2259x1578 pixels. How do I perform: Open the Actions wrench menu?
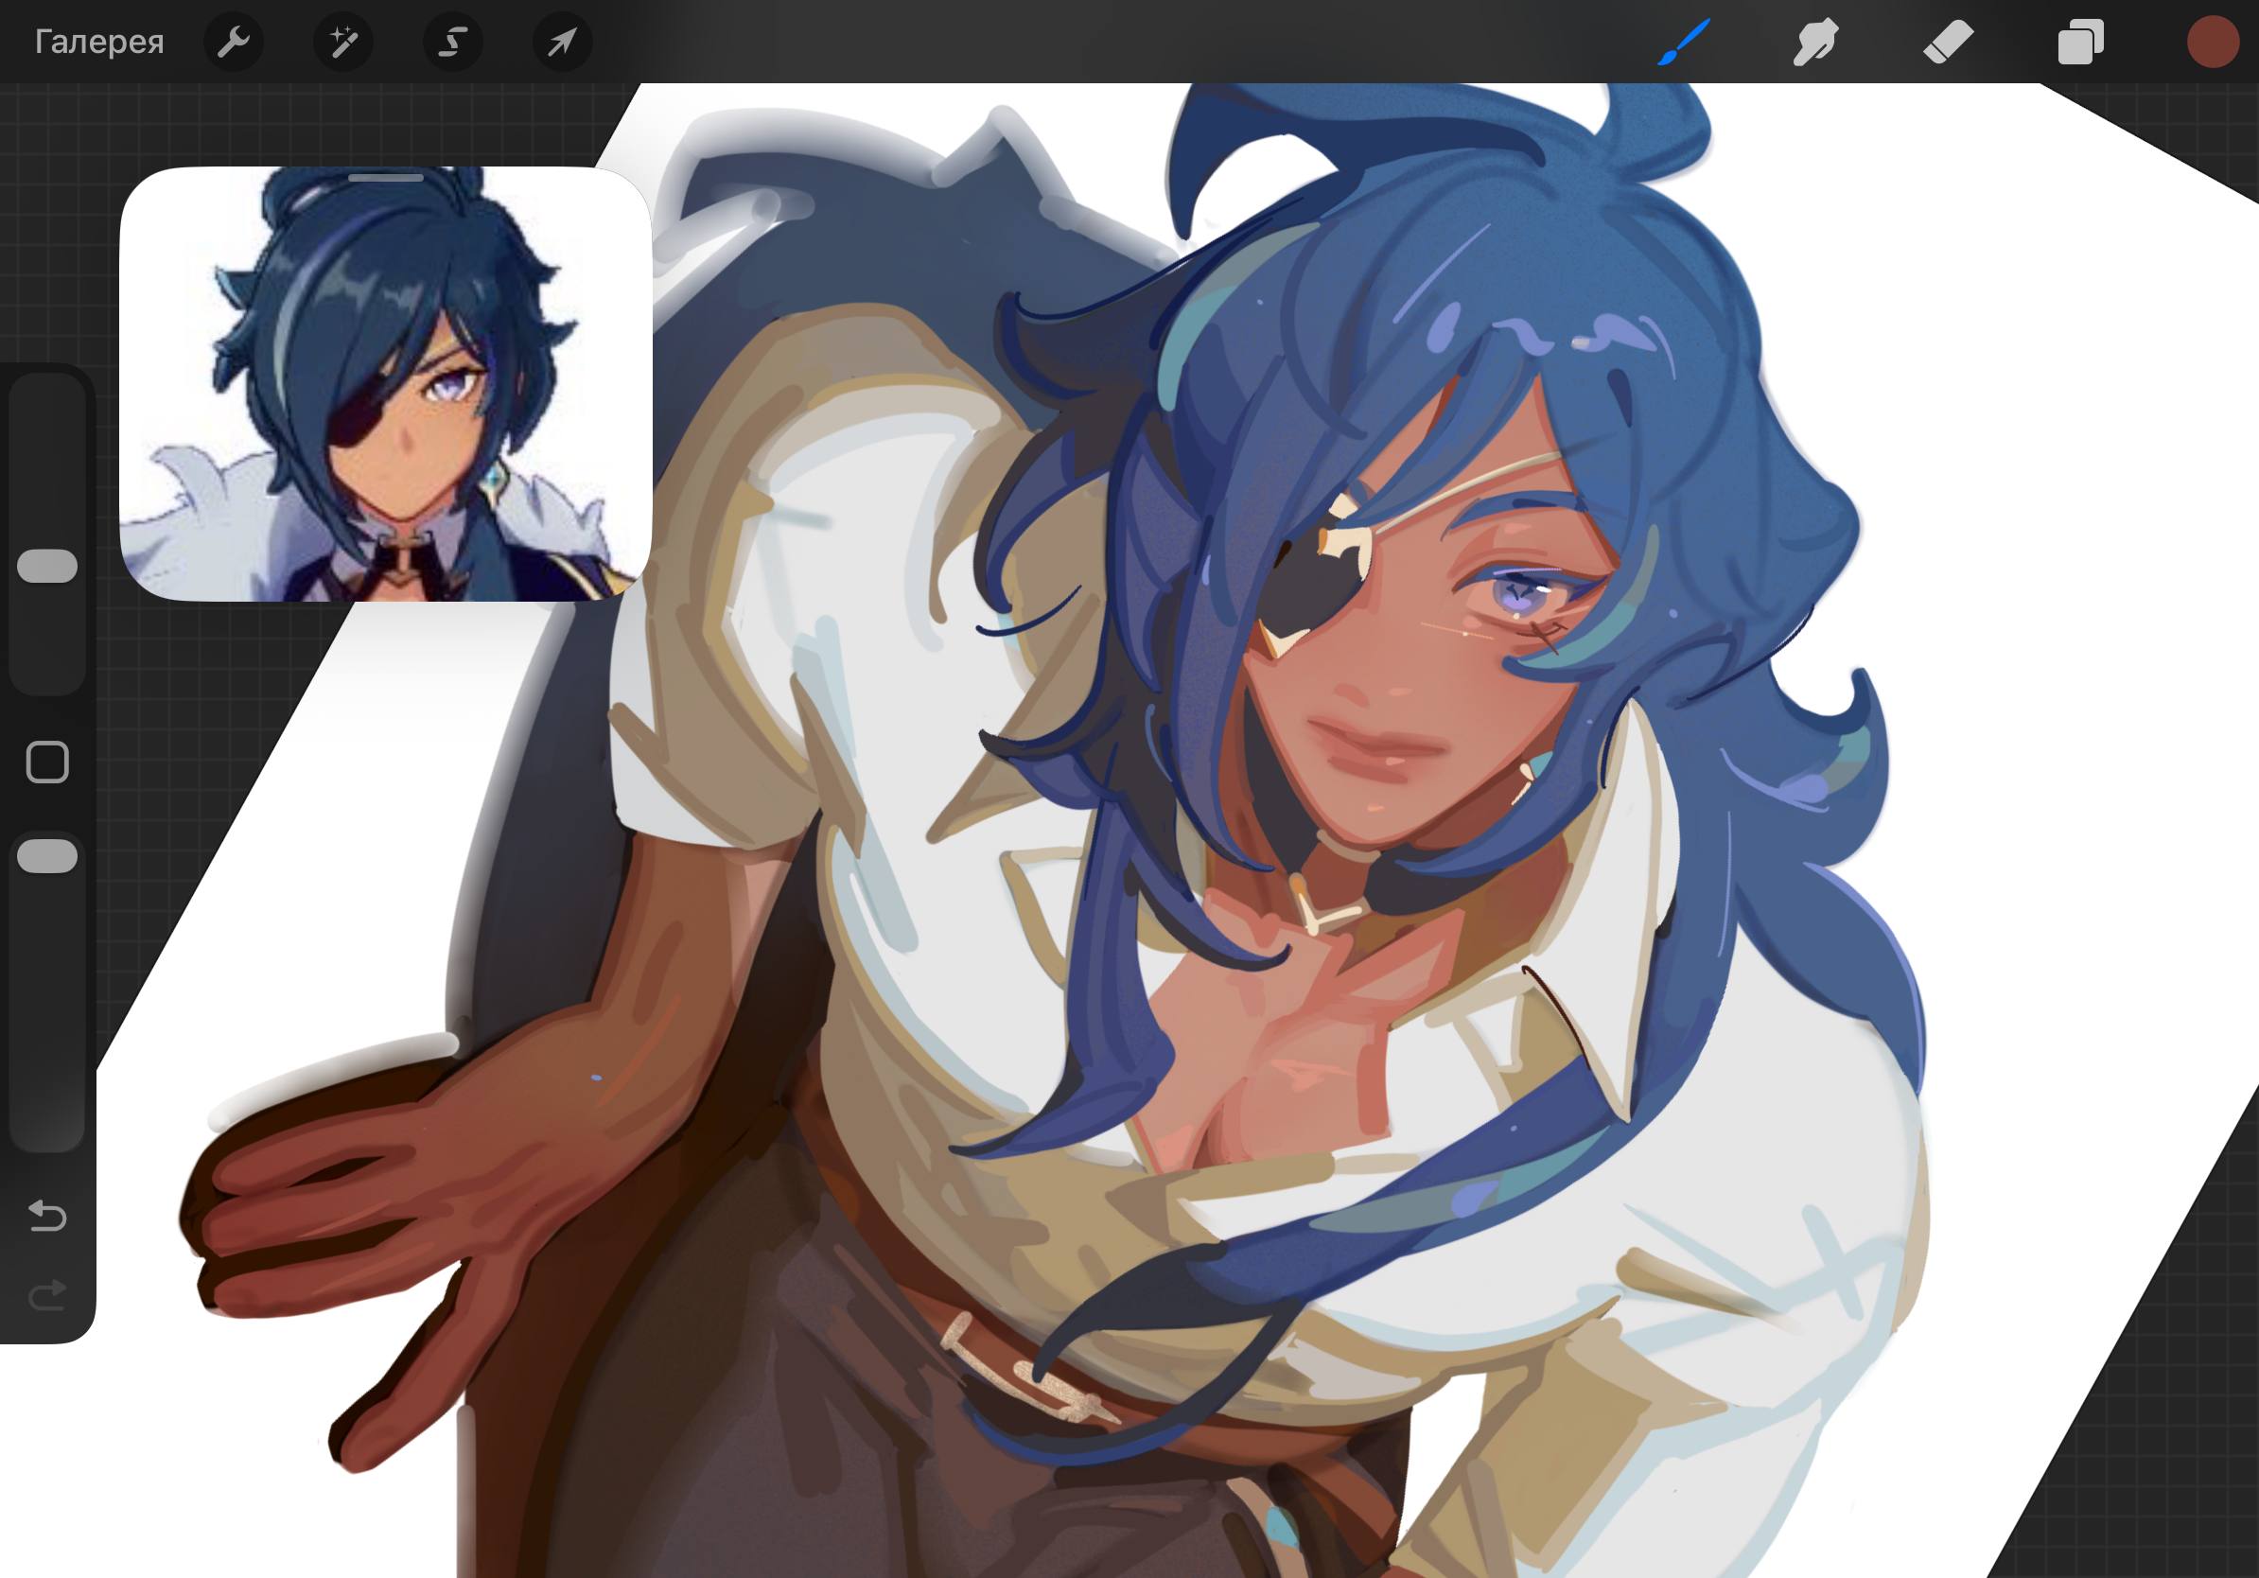coord(233,43)
